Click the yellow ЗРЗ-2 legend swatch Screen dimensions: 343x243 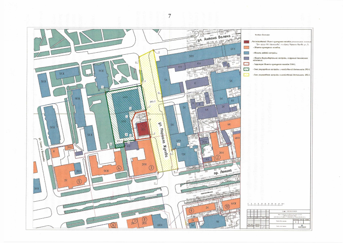(246, 75)
